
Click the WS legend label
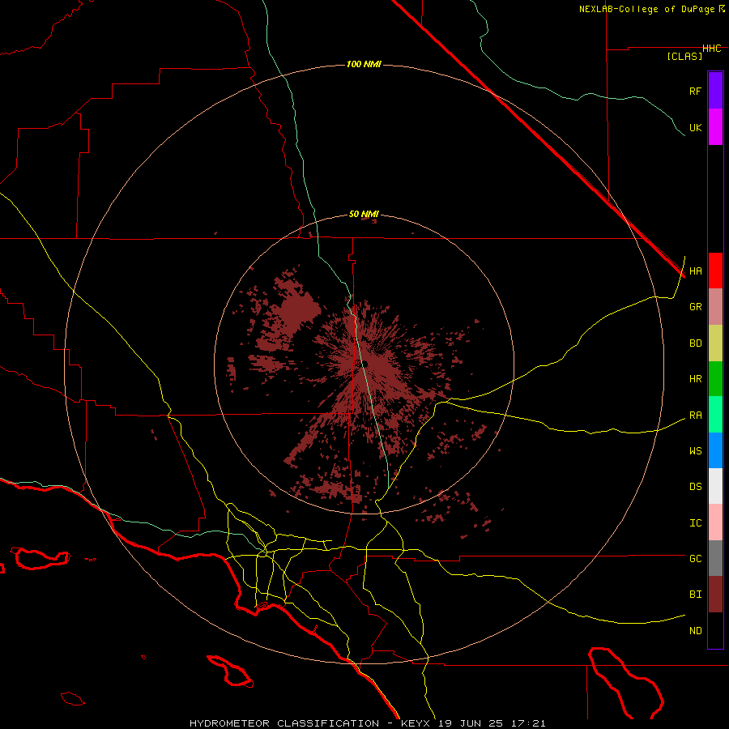click(695, 451)
